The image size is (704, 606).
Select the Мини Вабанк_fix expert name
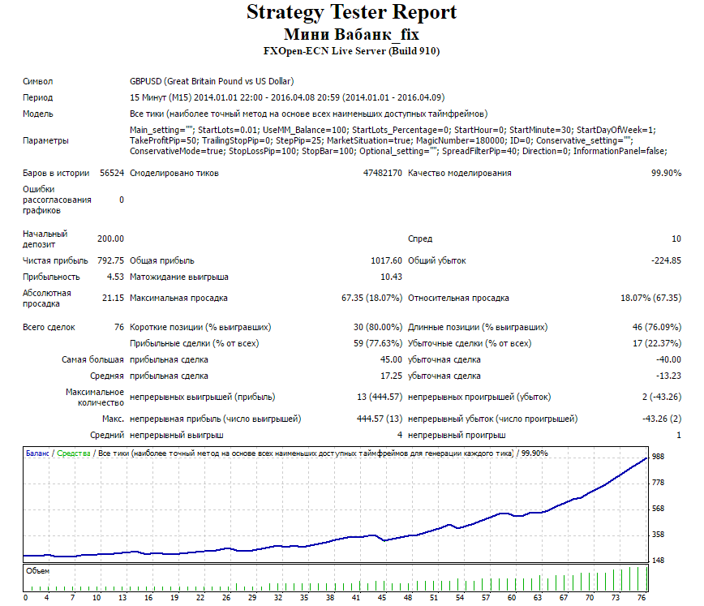[x=351, y=34]
